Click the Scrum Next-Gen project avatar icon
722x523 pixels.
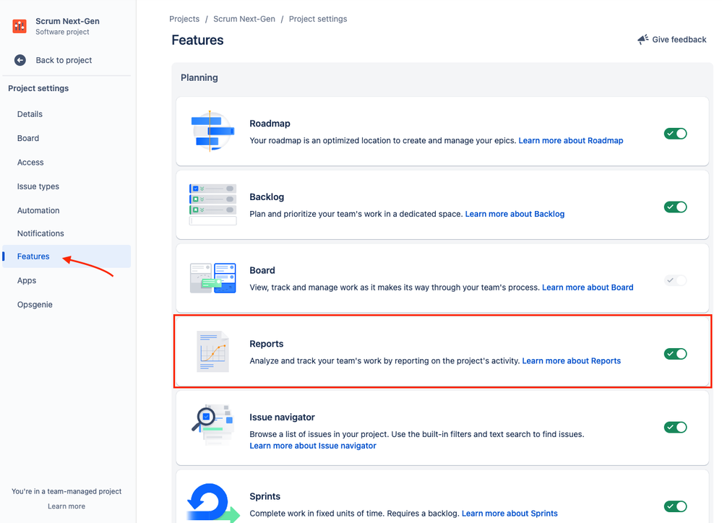coord(20,26)
